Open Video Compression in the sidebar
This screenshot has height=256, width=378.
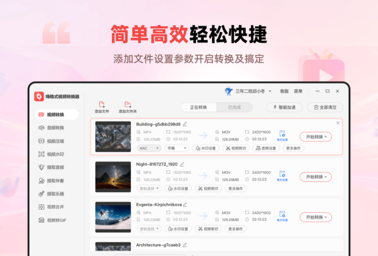[56, 141]
